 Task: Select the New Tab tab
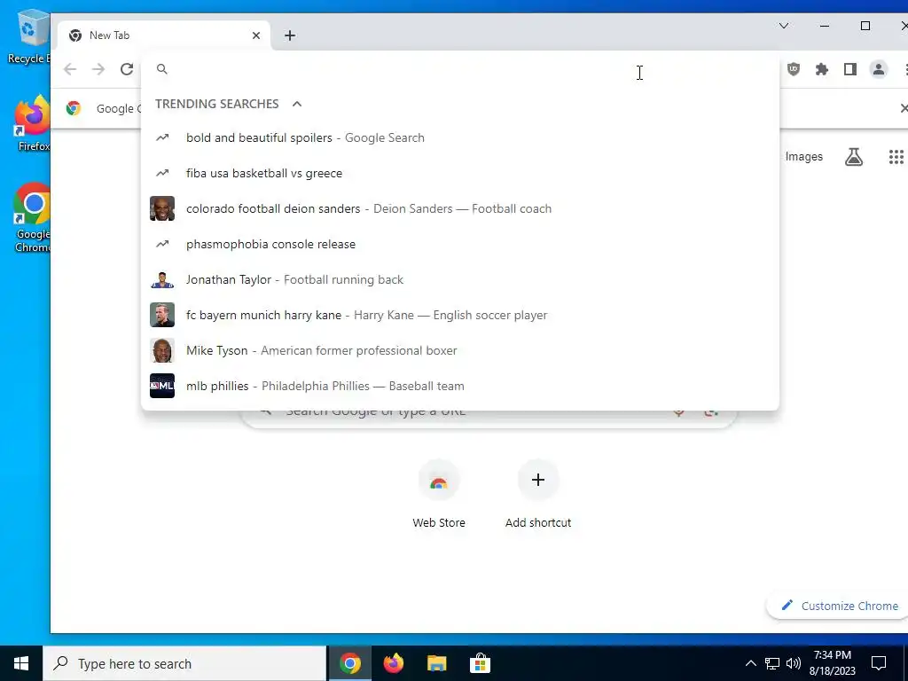[164, 35]
